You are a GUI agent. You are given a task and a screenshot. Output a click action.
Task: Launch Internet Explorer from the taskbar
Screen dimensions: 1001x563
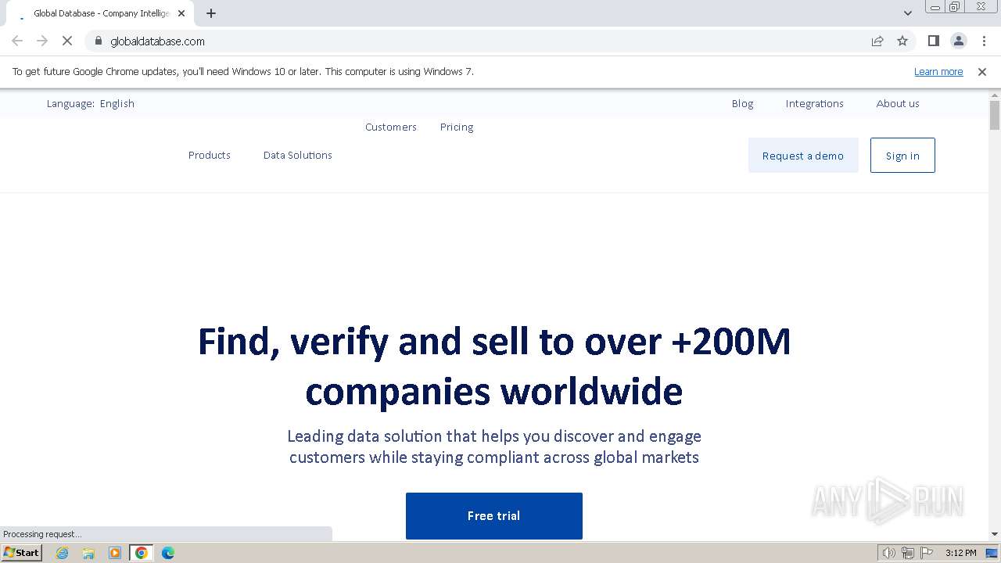coord(62,553)
